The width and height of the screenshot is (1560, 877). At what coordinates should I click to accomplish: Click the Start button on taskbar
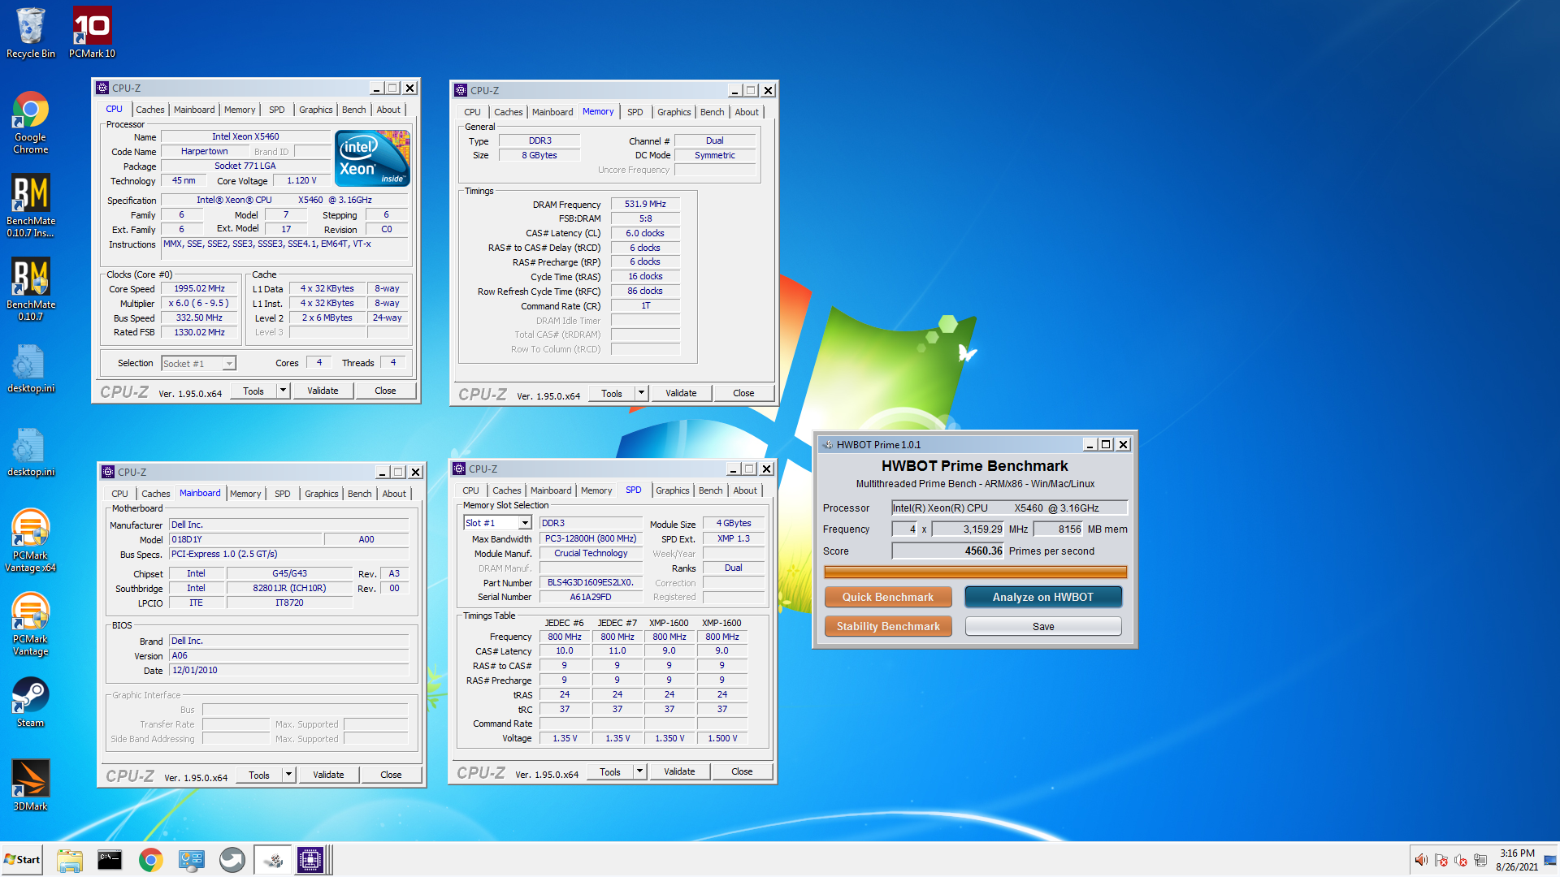click(22, 860)
